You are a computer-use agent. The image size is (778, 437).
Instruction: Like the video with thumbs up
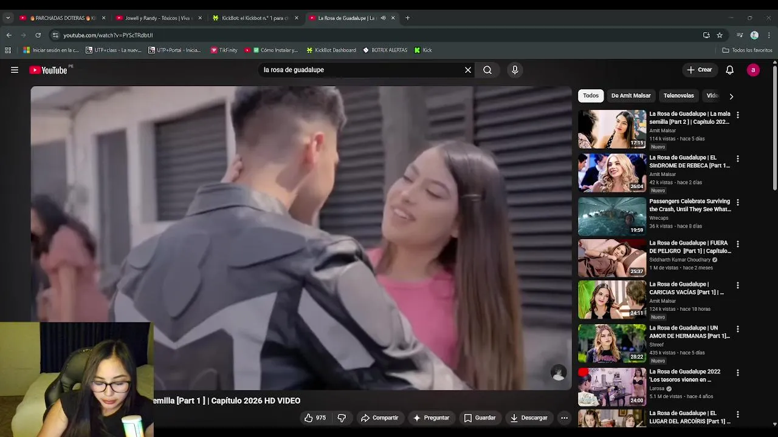point(315,418)
